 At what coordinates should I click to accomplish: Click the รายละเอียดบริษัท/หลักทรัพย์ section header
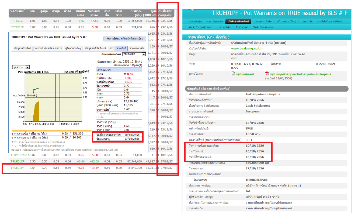click(x=209, y=38)
